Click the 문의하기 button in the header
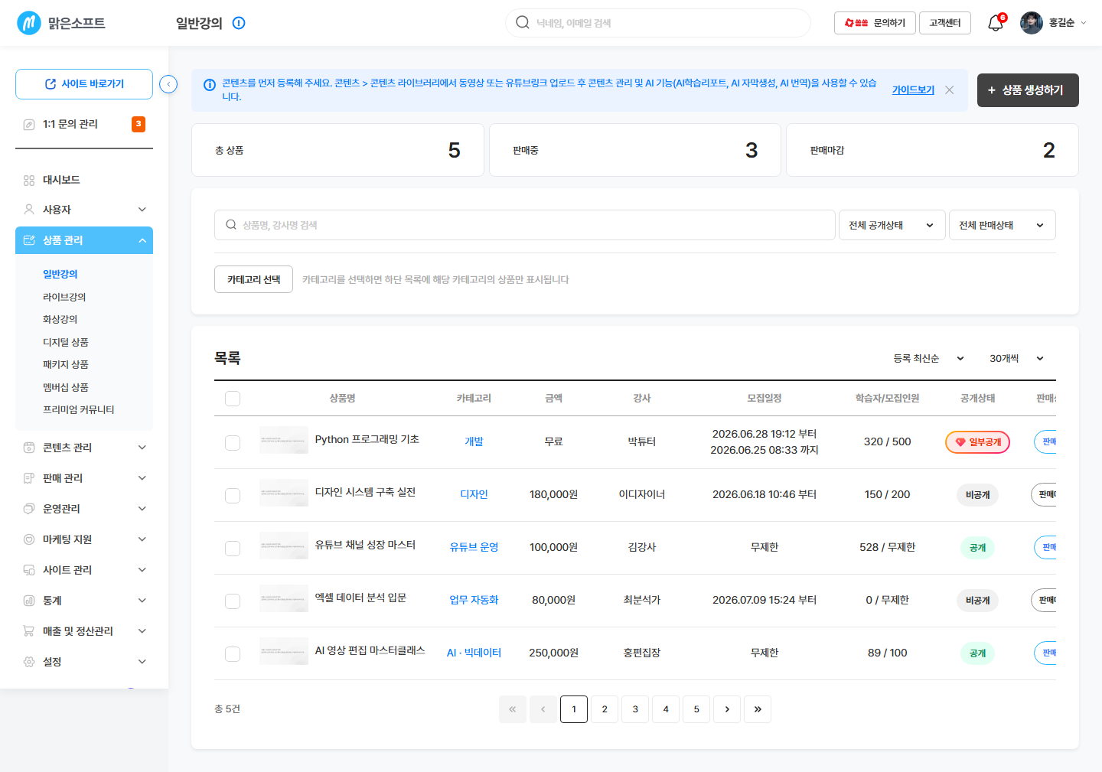Screen dimensions: 1102x772 pos(875,23)
